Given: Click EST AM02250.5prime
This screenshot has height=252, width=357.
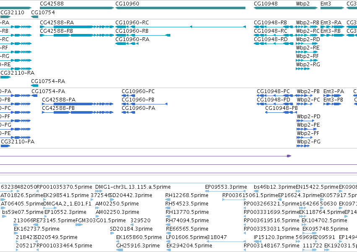Looking at the screenshot, I should [x=117, y=204].
